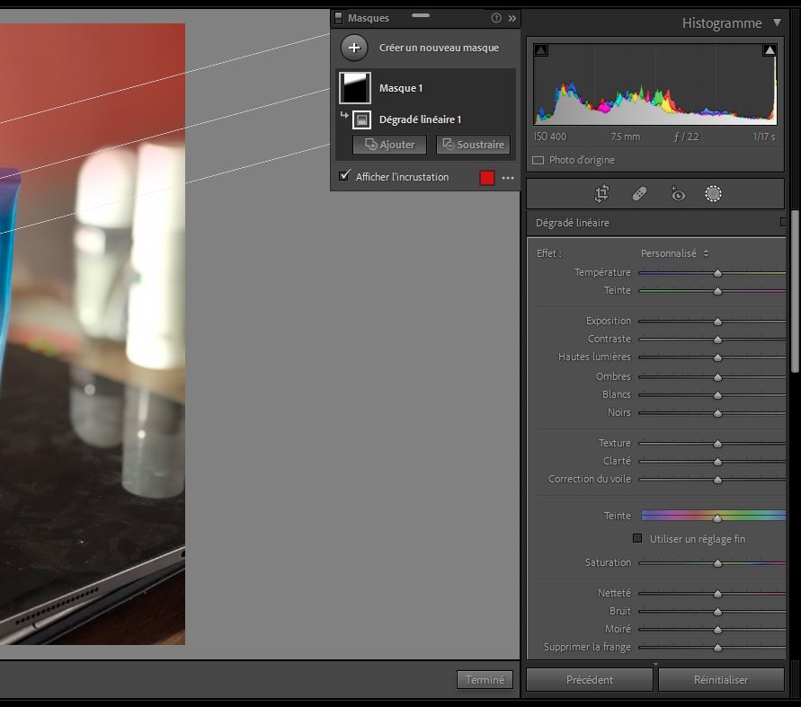Select the Masking tool icon
Viewport: 801px width, 707px height.
(714, 193)
